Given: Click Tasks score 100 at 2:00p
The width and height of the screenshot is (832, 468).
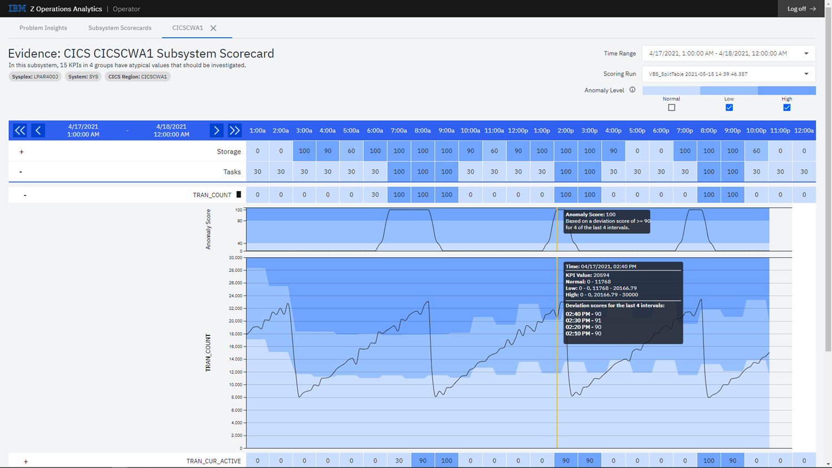Looking at the screenshot, I should [x=566, y=172].
